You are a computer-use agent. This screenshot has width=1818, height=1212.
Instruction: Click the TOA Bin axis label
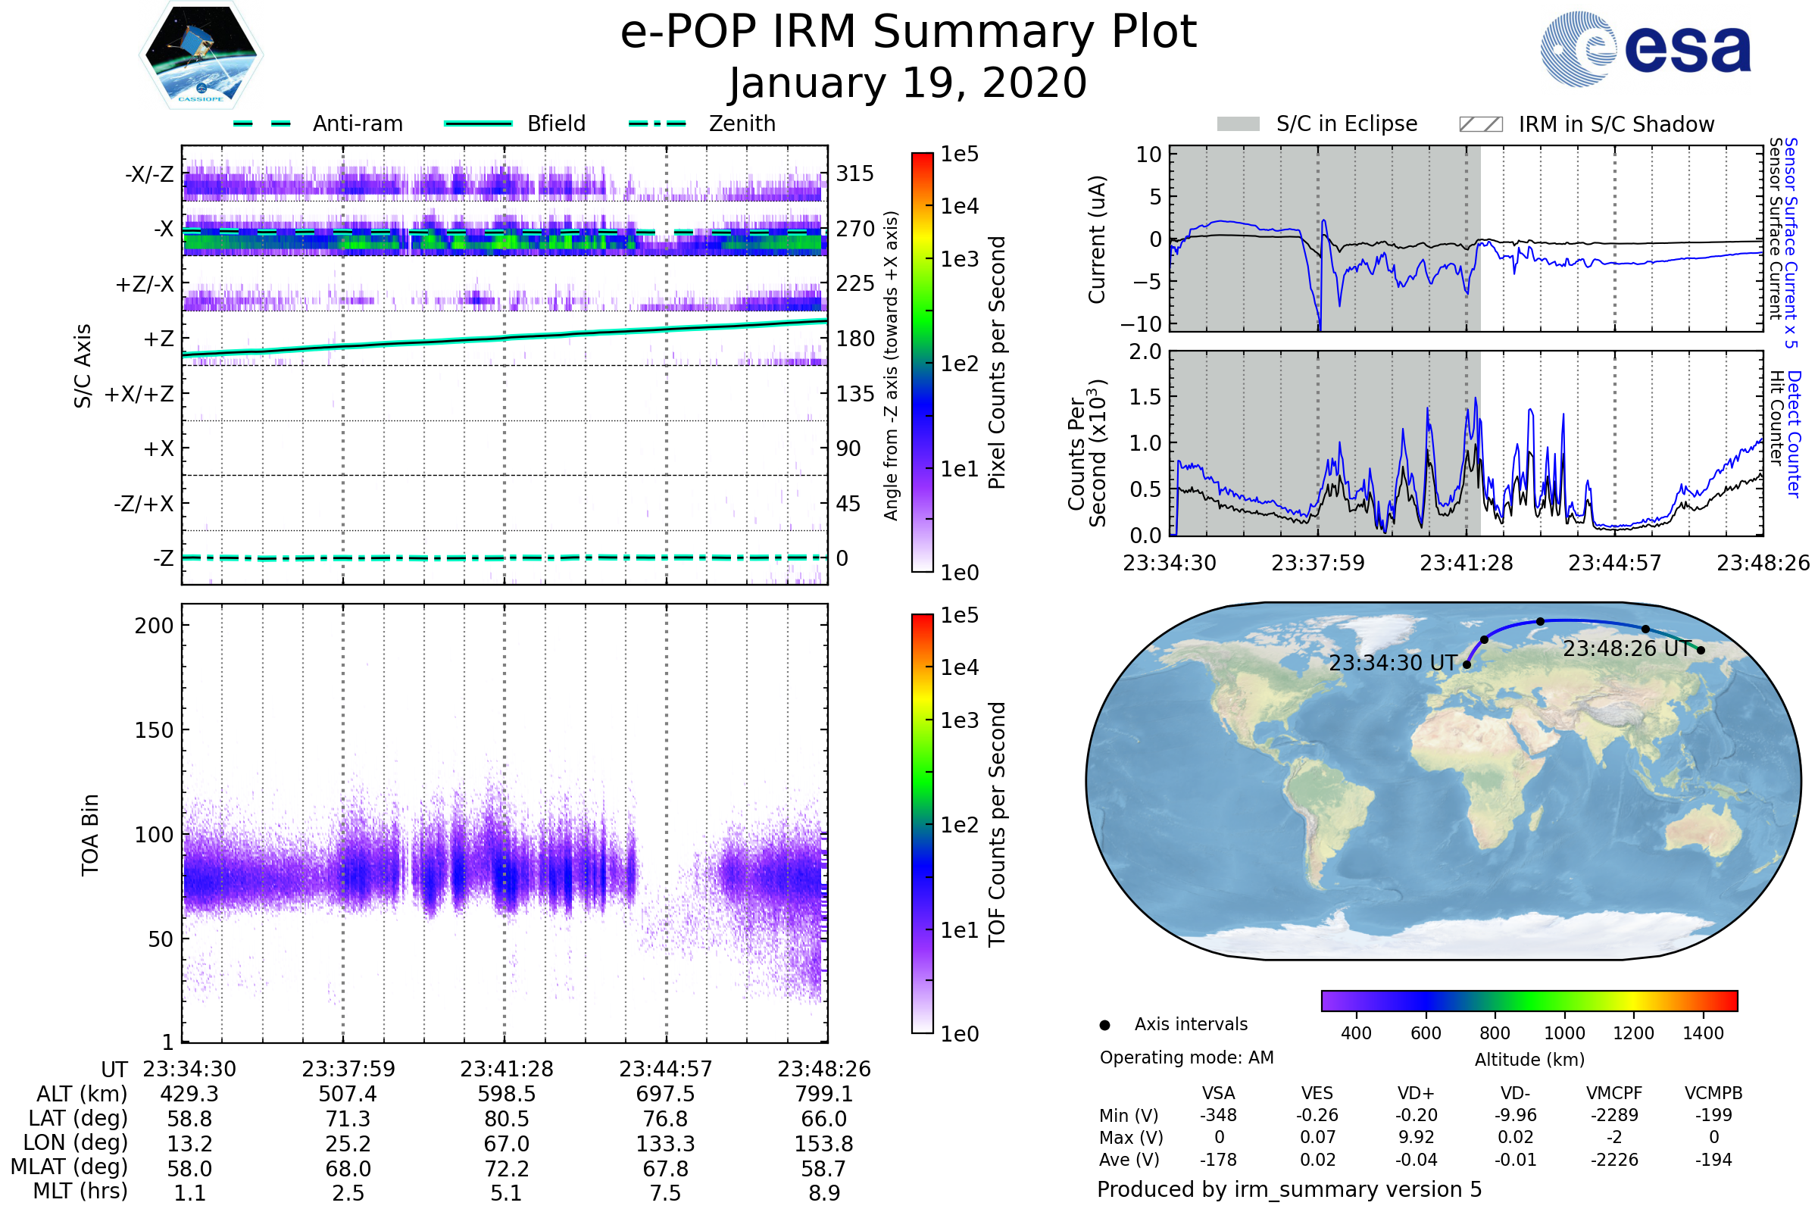90,835
